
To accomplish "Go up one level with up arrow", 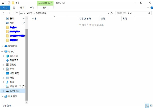I will 17,13.
